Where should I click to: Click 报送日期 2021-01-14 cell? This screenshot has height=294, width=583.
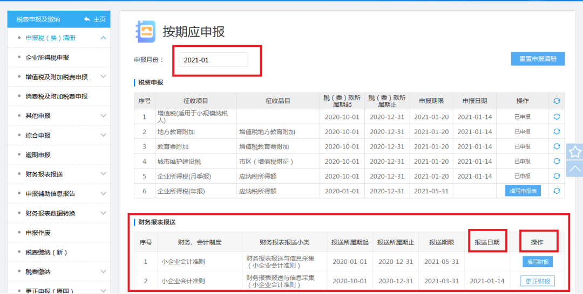[x=487, y=281]
